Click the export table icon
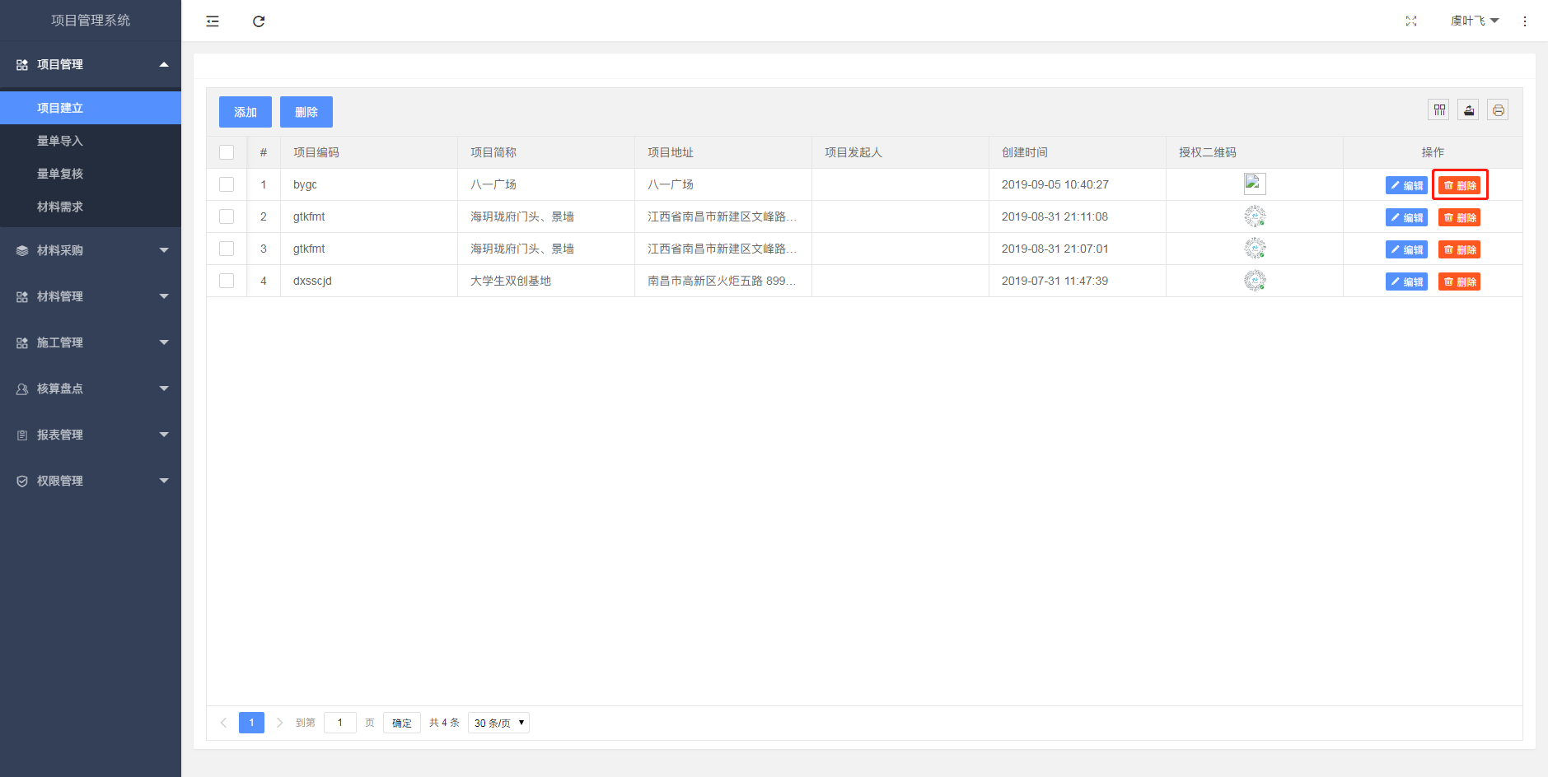The image size is (1548, 777). [x=1468, y=110]
